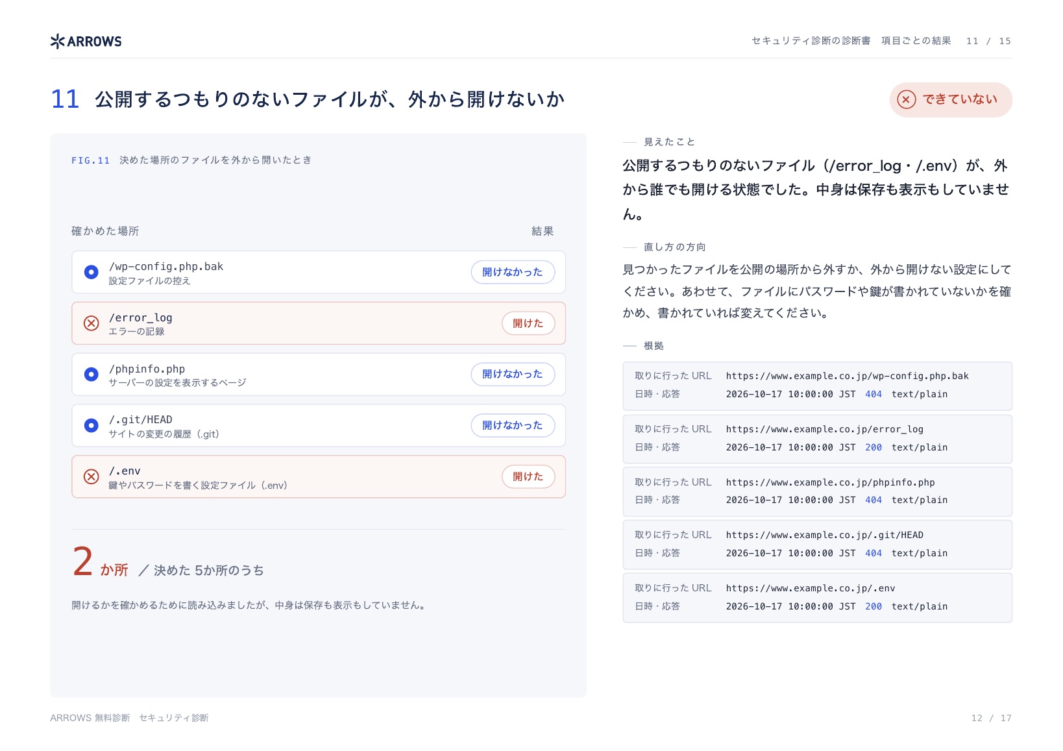Click the 確かめた場所 column header
Viewport: 1063px width, 751px height.
coord(105,231)
